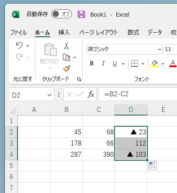Select row 5 header
This screenshot has width=177, height=193.
pos(12,166)
